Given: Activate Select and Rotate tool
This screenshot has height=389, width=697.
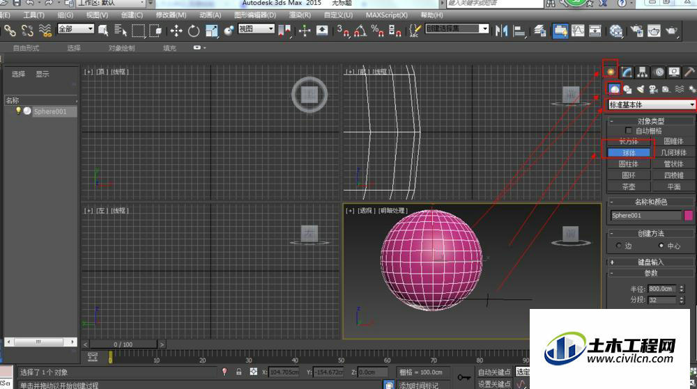Looking at the screenshot, I should [x=194, y=31].
